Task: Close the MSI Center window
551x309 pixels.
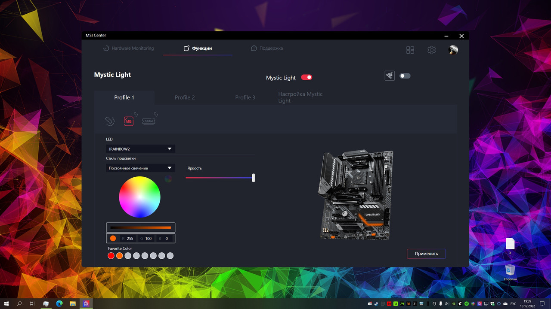Action: 461,36
